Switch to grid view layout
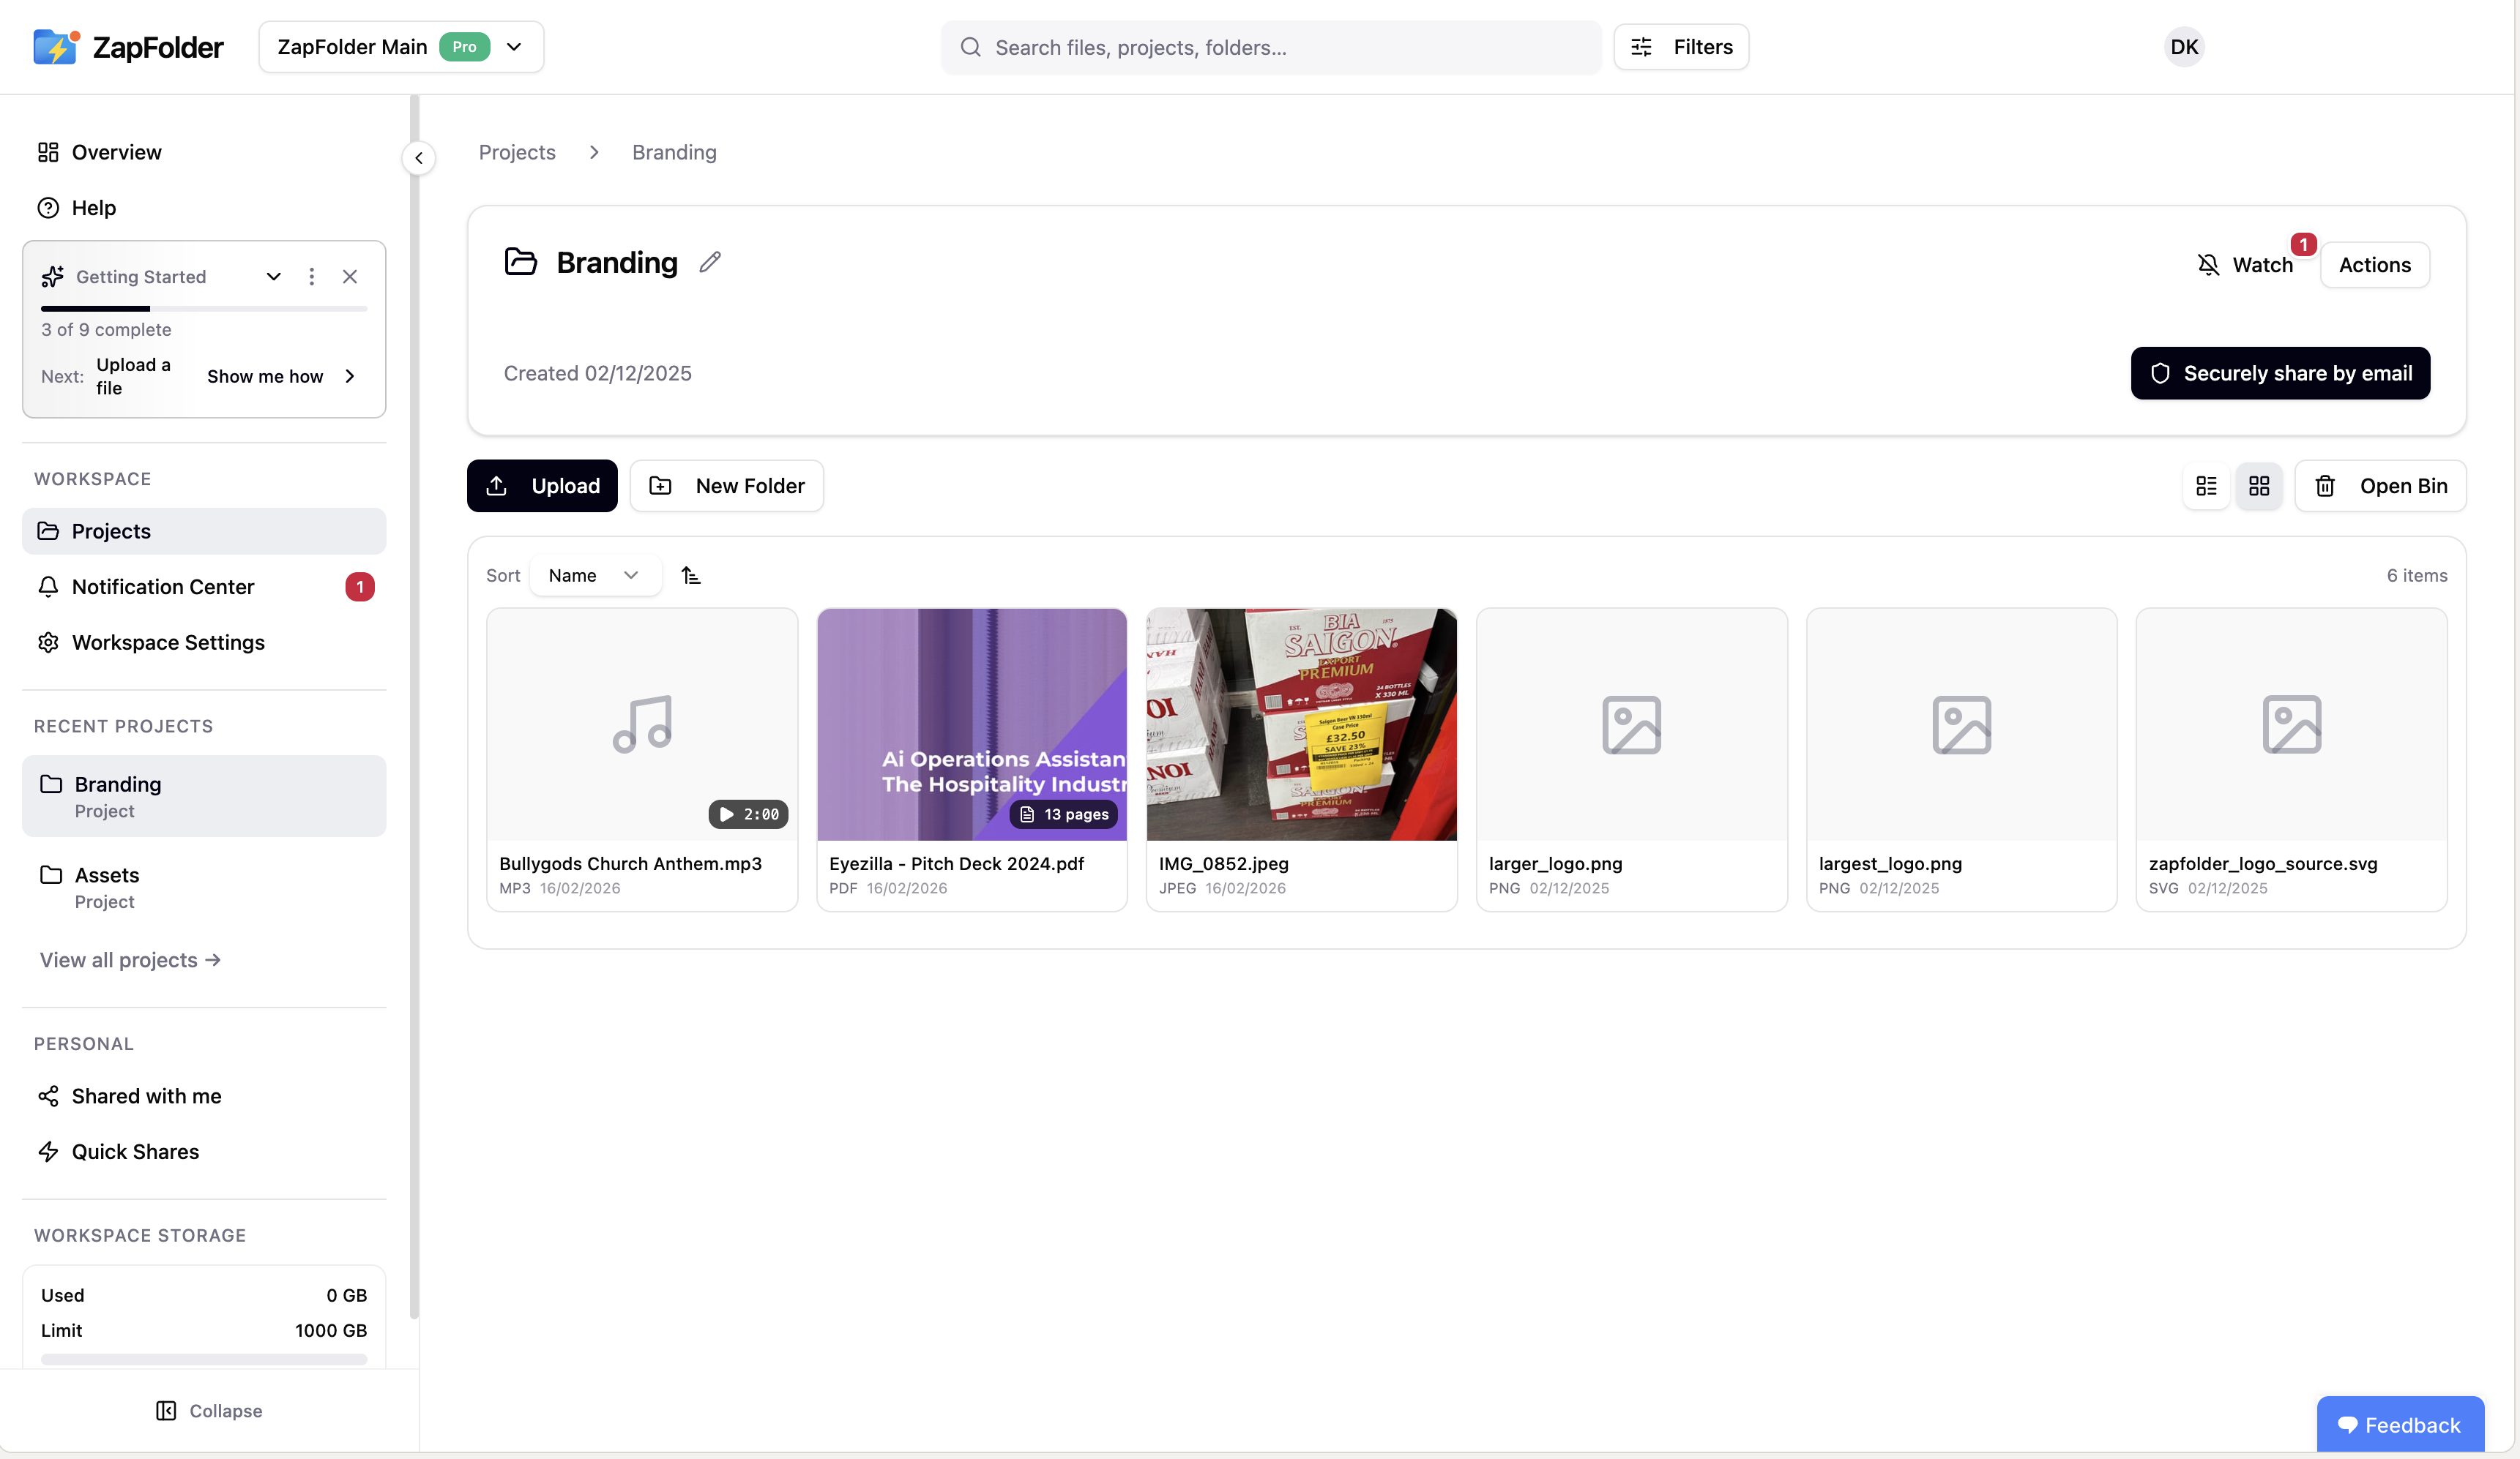This screenshot has width=2520, height=1459. coord(2259,486)
